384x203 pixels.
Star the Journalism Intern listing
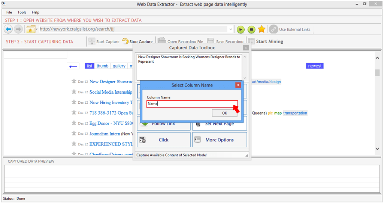(74, 134)
